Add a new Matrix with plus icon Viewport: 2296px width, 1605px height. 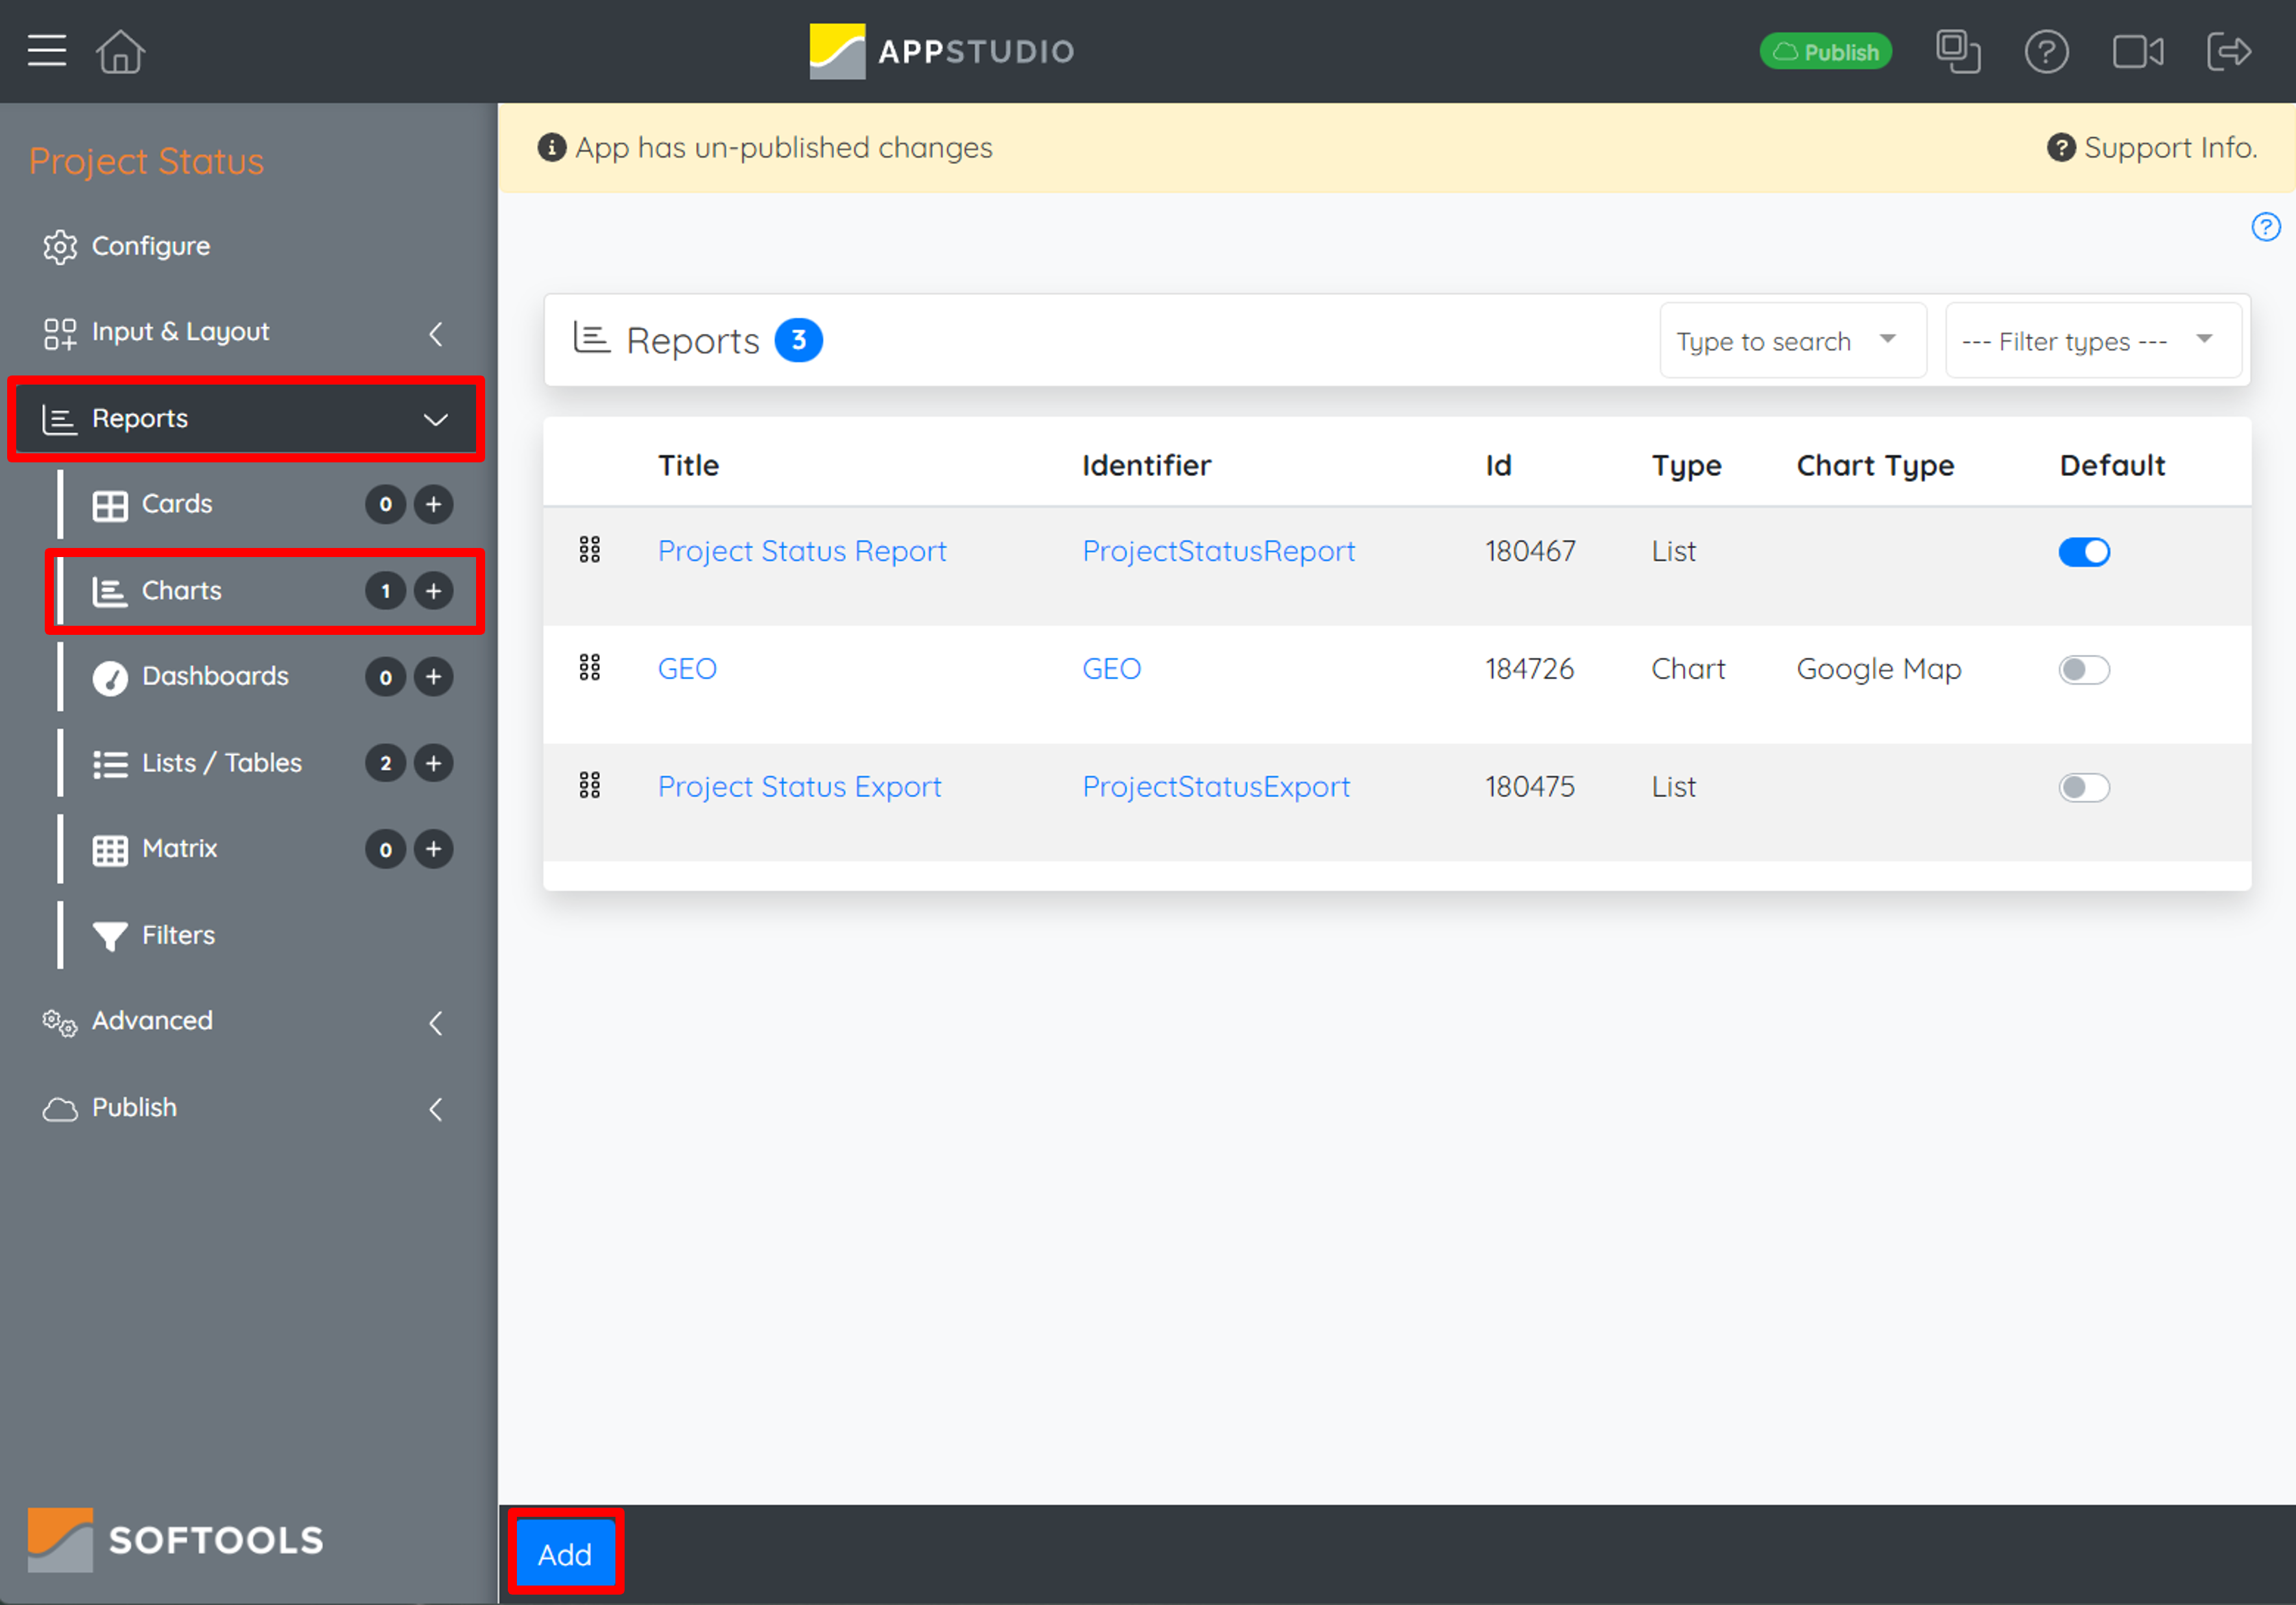433,849
